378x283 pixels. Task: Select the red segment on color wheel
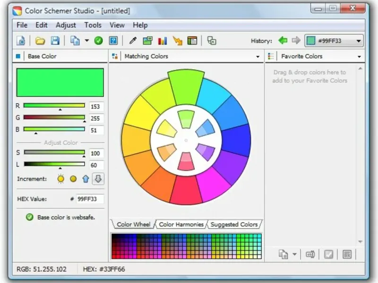[x=186, y=190]
